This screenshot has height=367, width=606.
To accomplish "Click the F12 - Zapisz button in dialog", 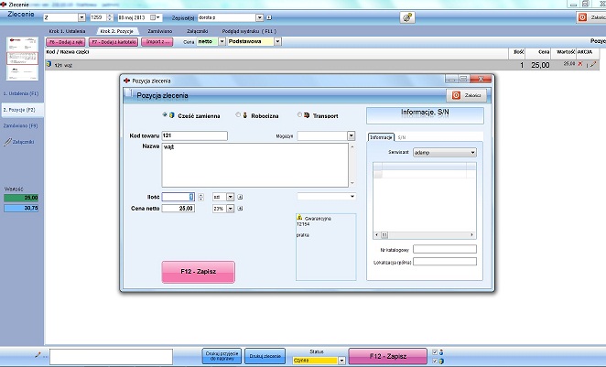I will click(x=198, y=272).
